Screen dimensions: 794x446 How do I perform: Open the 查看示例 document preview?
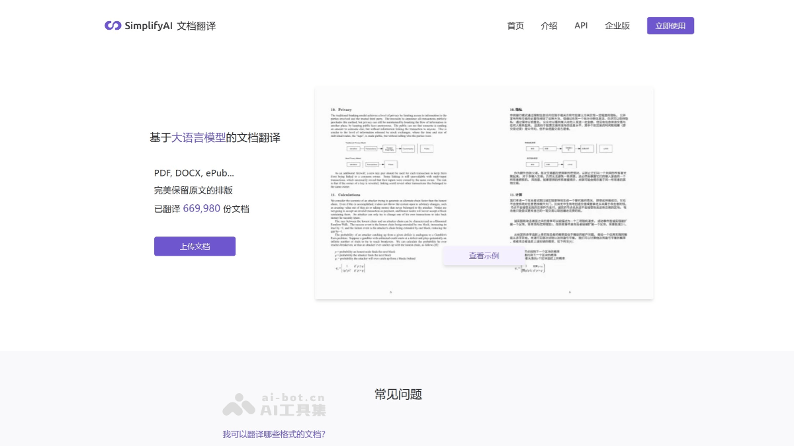pos(484,256)
